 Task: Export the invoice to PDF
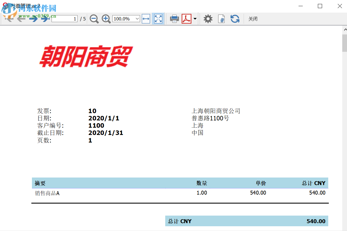[x=187, y=19]
